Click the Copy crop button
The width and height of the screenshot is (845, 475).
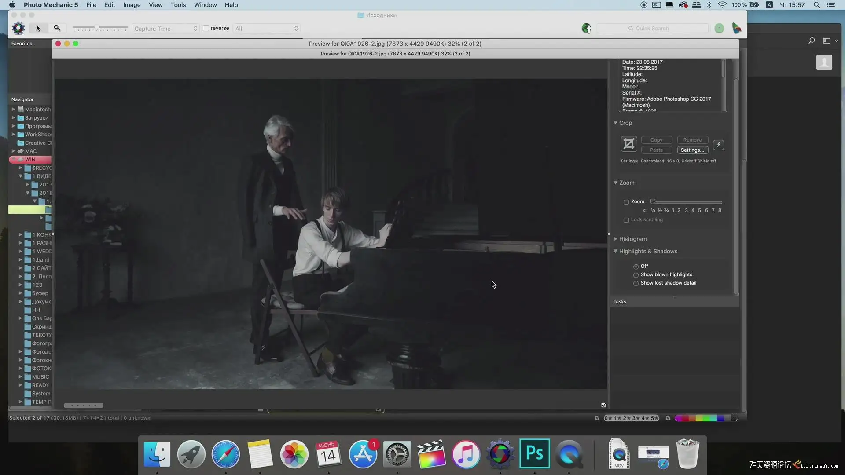point(656,140)
